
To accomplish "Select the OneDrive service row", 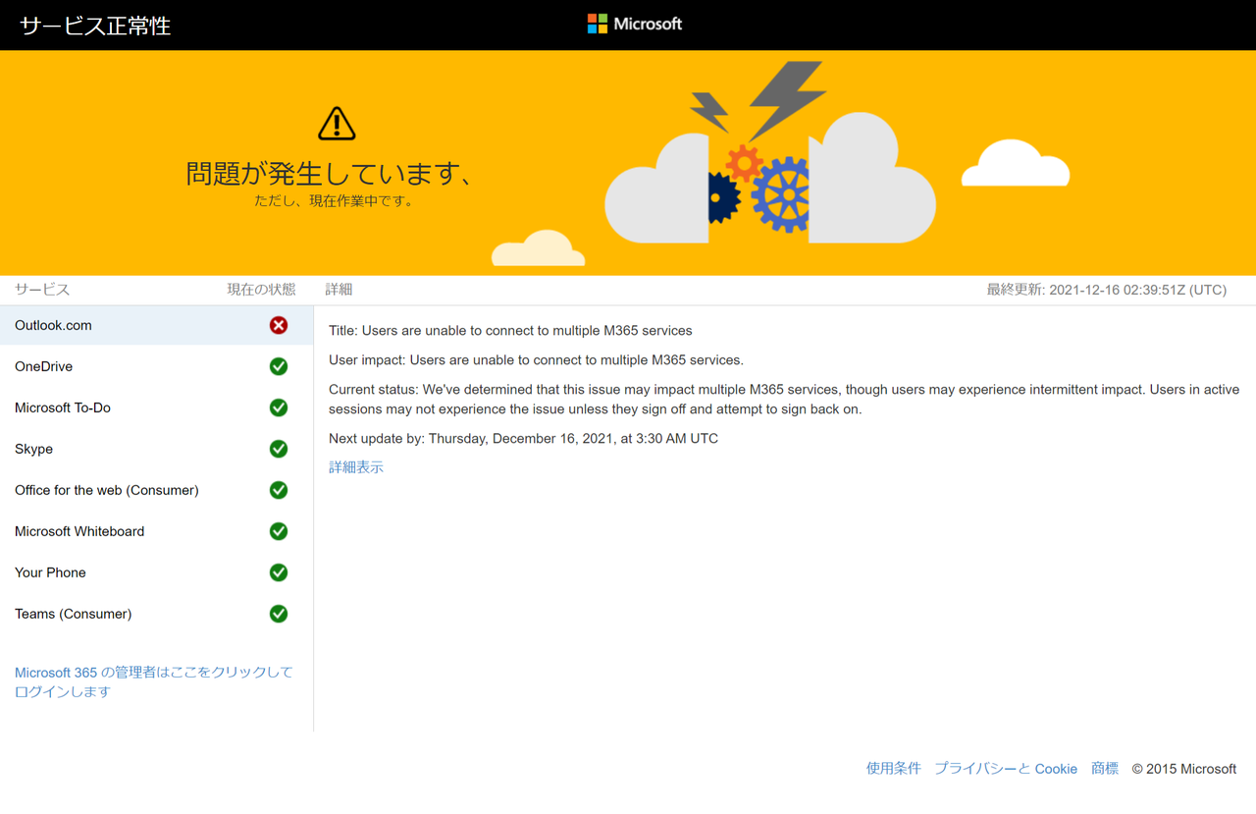I will pyautogui.click(x=157, y=366).
